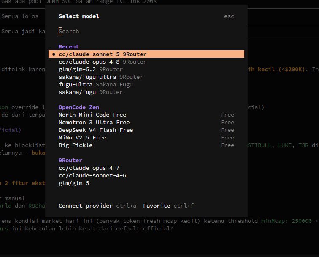Click Connect provider option
Image resolution: width=319 pixels, height=257 pixels.
97,206
